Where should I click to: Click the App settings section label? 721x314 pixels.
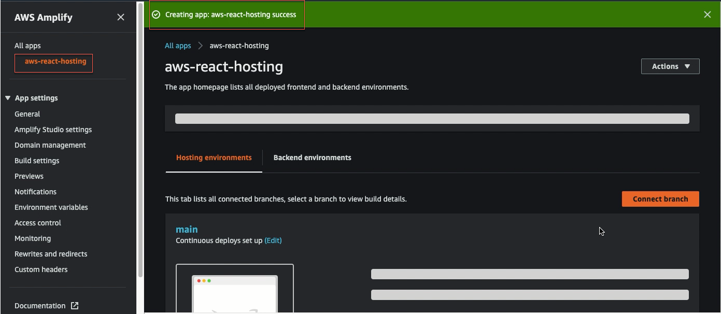(36, 98)
